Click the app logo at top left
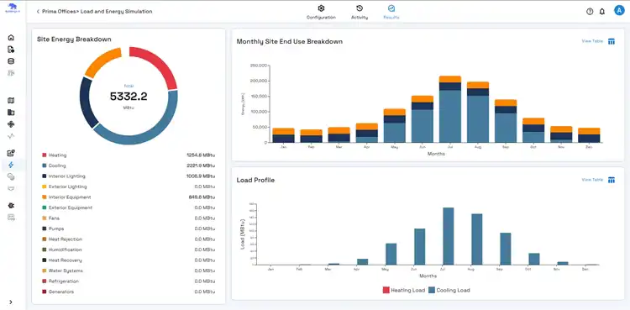630x310 pixels. point(12,8)
